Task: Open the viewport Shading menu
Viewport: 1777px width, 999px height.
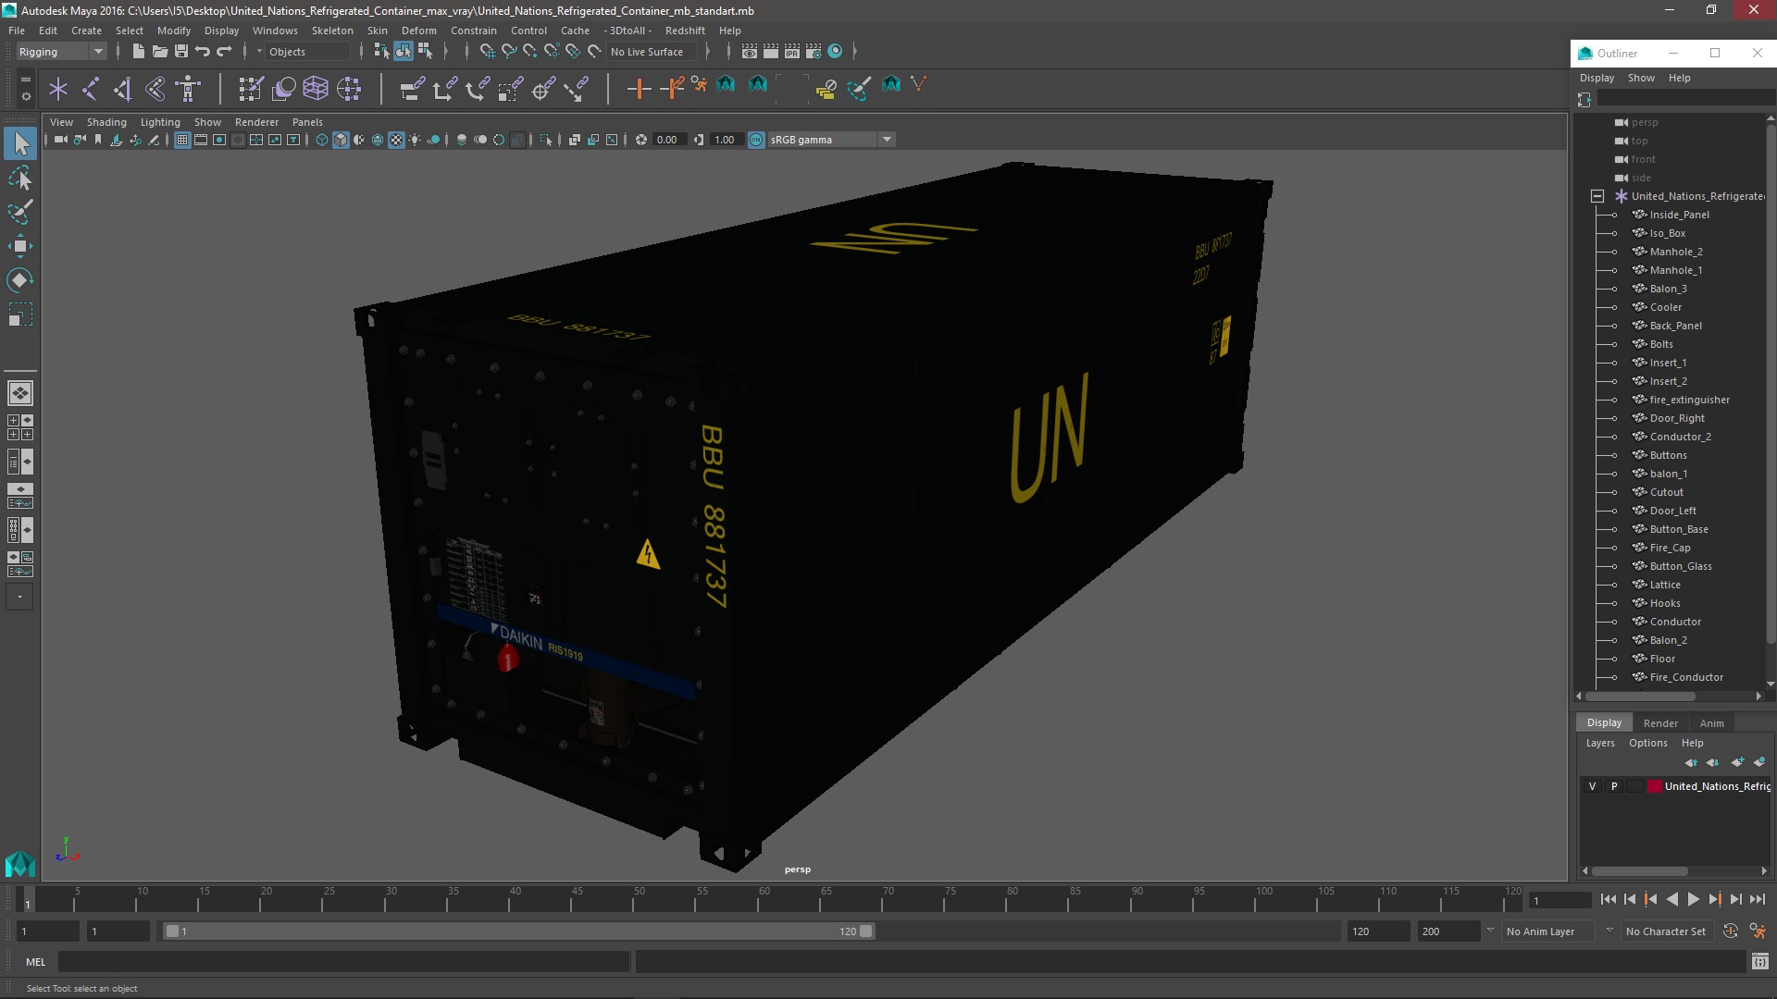Action: click(x=106, y=122)
